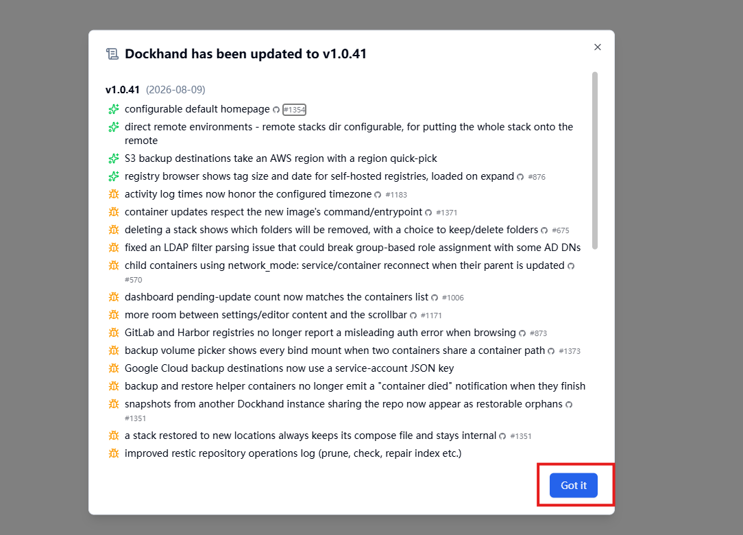The height and width of the screenshot is (535, 743).
Task: Click bug icon beside stack restored to new locations
Action: [x=114, y=436]
